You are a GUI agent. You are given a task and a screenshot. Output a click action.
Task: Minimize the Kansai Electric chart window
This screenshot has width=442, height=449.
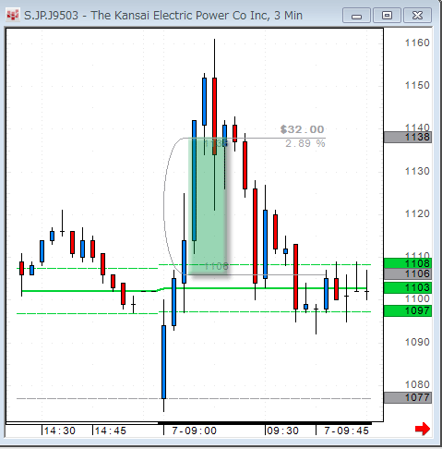[356, 16]
